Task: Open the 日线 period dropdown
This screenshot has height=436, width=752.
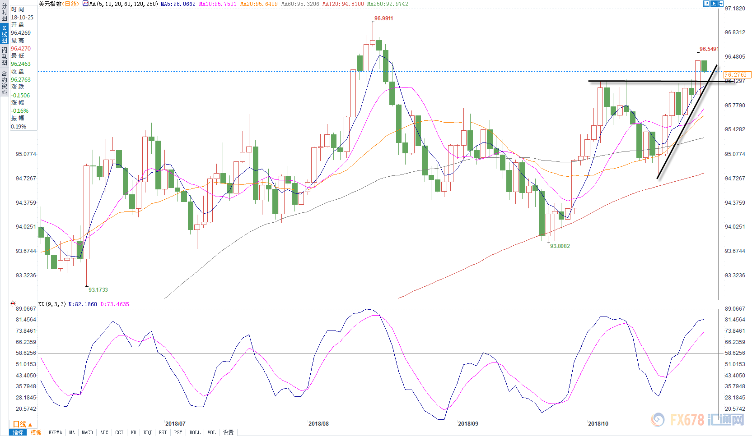Action: coord(22,424)
